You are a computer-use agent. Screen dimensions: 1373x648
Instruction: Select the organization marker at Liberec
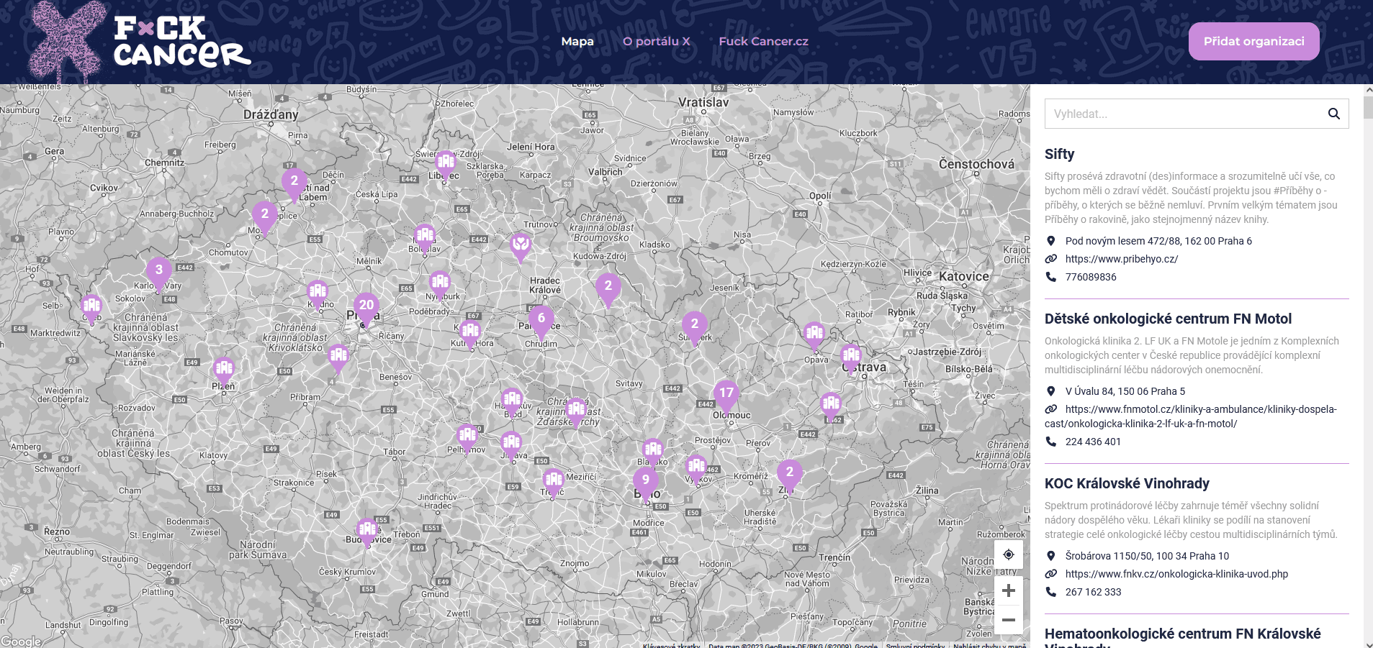click(446, 165)
